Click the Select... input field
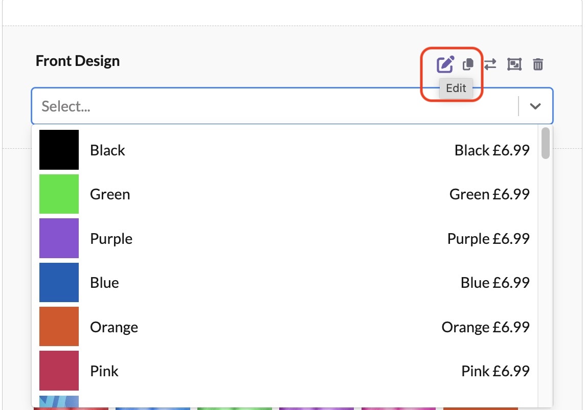 [271, 106]
